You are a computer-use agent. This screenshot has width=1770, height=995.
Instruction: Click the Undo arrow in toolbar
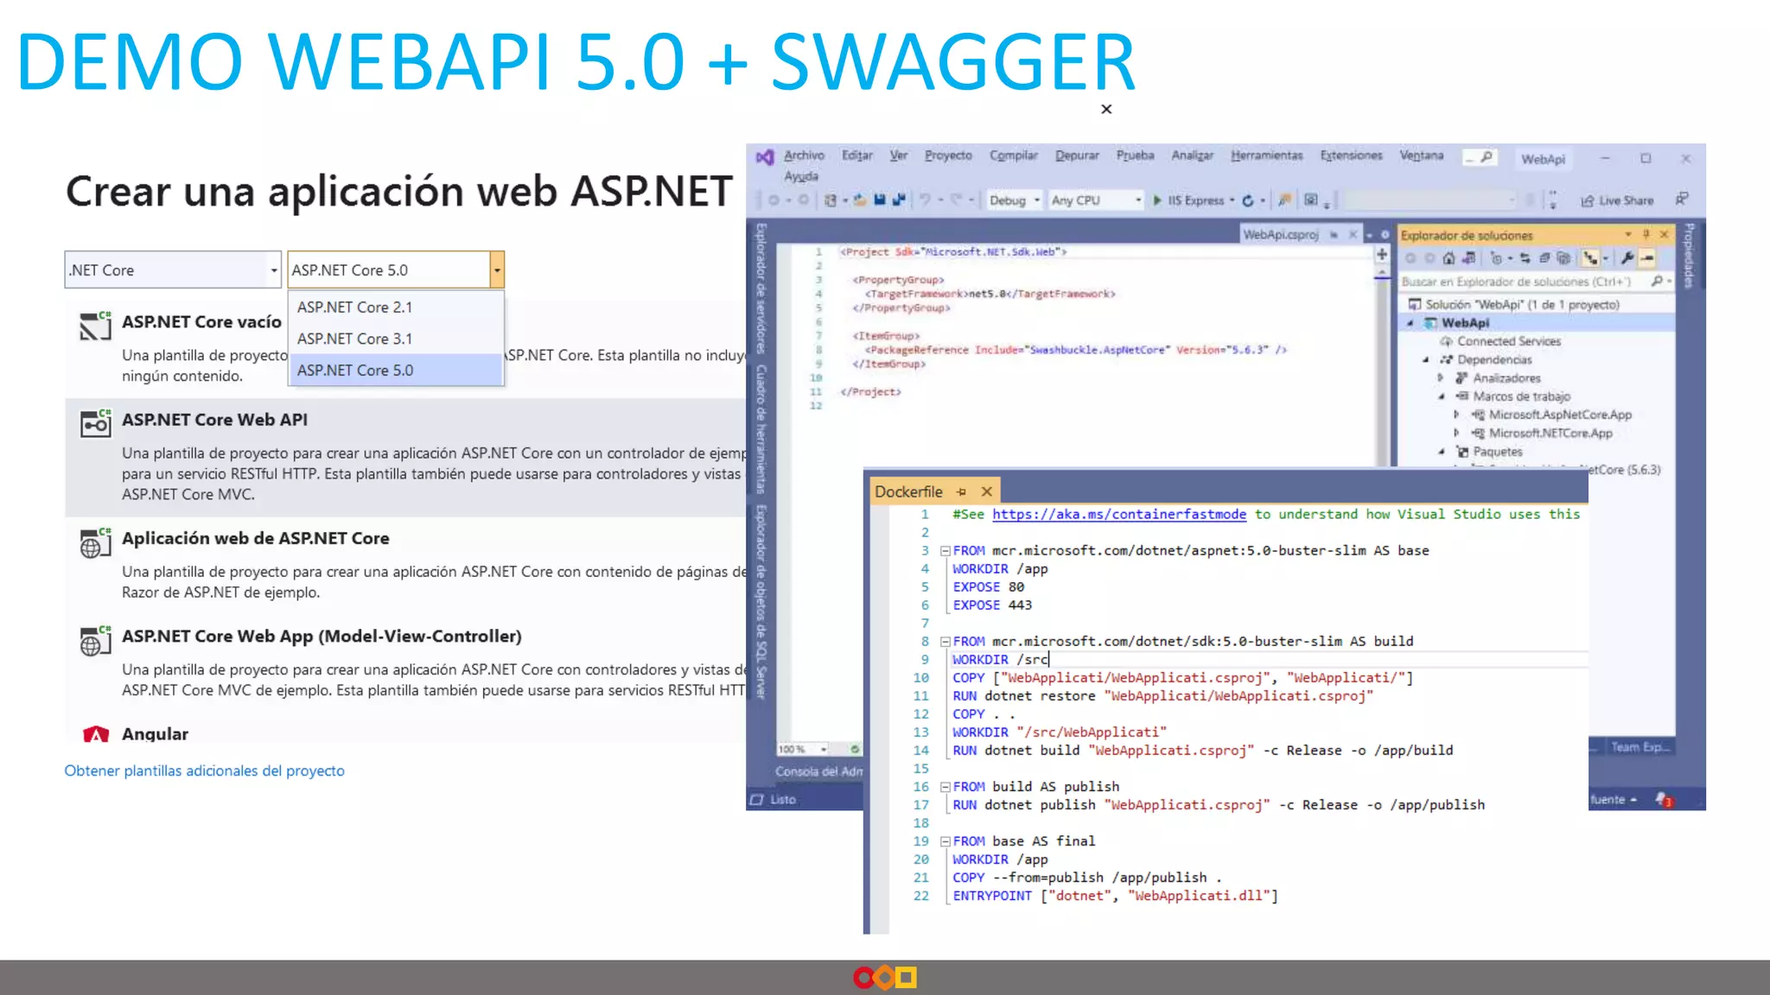pos(925,200)
